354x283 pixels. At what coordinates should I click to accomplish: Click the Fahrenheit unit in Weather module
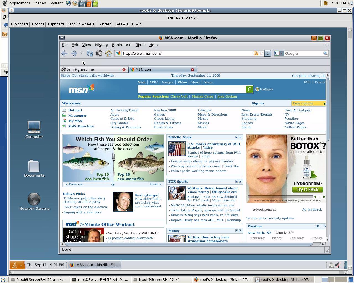317,226
